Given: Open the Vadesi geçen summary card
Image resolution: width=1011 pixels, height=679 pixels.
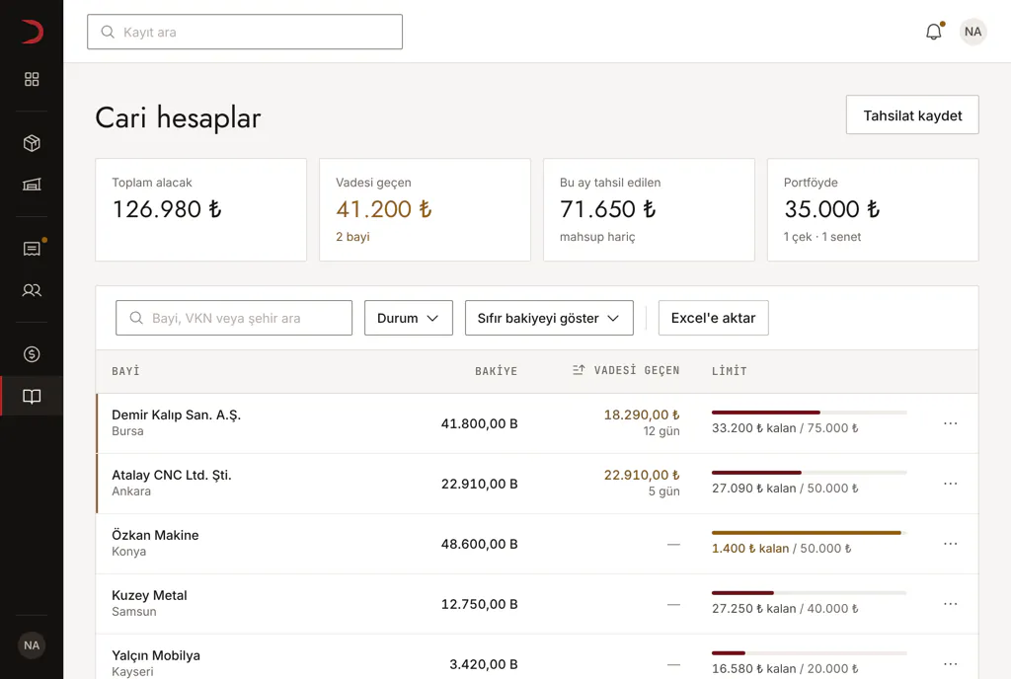Looking at the screenshot, I should pyautogui.click(x=425, y=210).
